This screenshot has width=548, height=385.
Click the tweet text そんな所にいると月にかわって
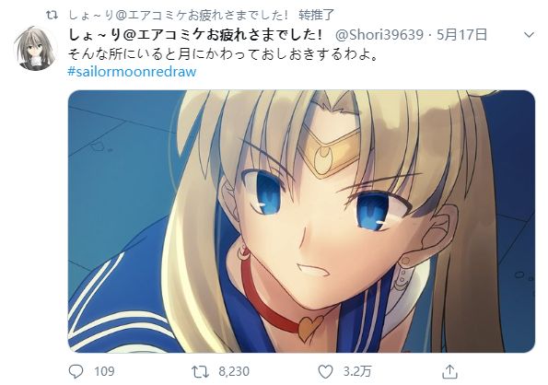click(163, 55)
